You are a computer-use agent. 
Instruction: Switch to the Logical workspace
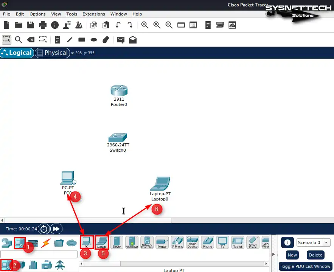[17, 53]
